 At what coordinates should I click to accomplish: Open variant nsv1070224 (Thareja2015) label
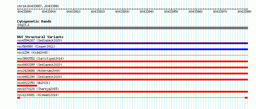pos(38,89)
